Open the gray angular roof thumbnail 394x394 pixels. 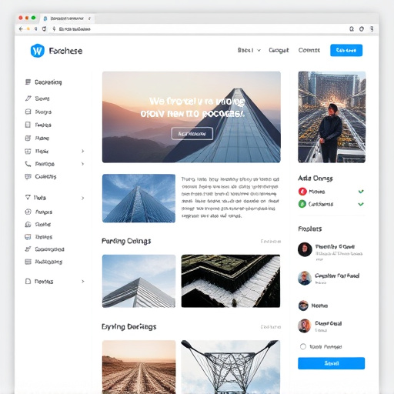tap(139, 281)
